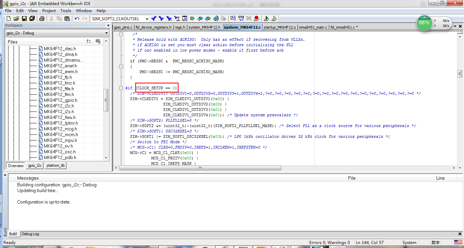Create a new document with the New icon
The width and height of the screenshot is (464, 248).
click(9, 19)
